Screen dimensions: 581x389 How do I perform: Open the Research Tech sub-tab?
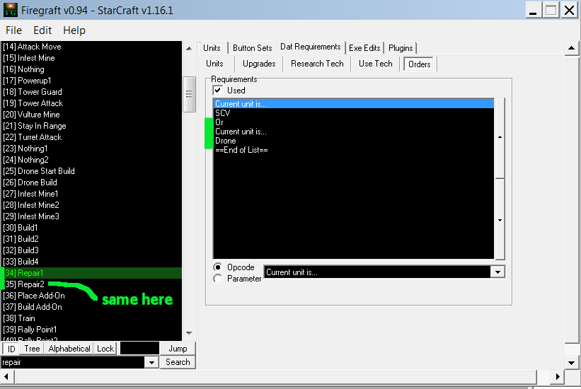point(317,64)
